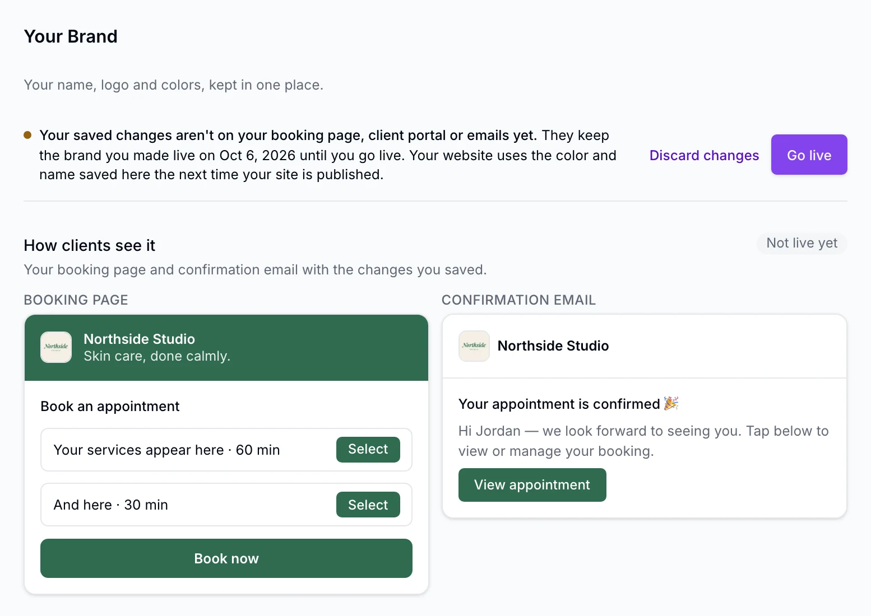The height and width of the screenshot is (616, 871).
Task: Click the BOOKING PAGE label
Action: (76, 300)
